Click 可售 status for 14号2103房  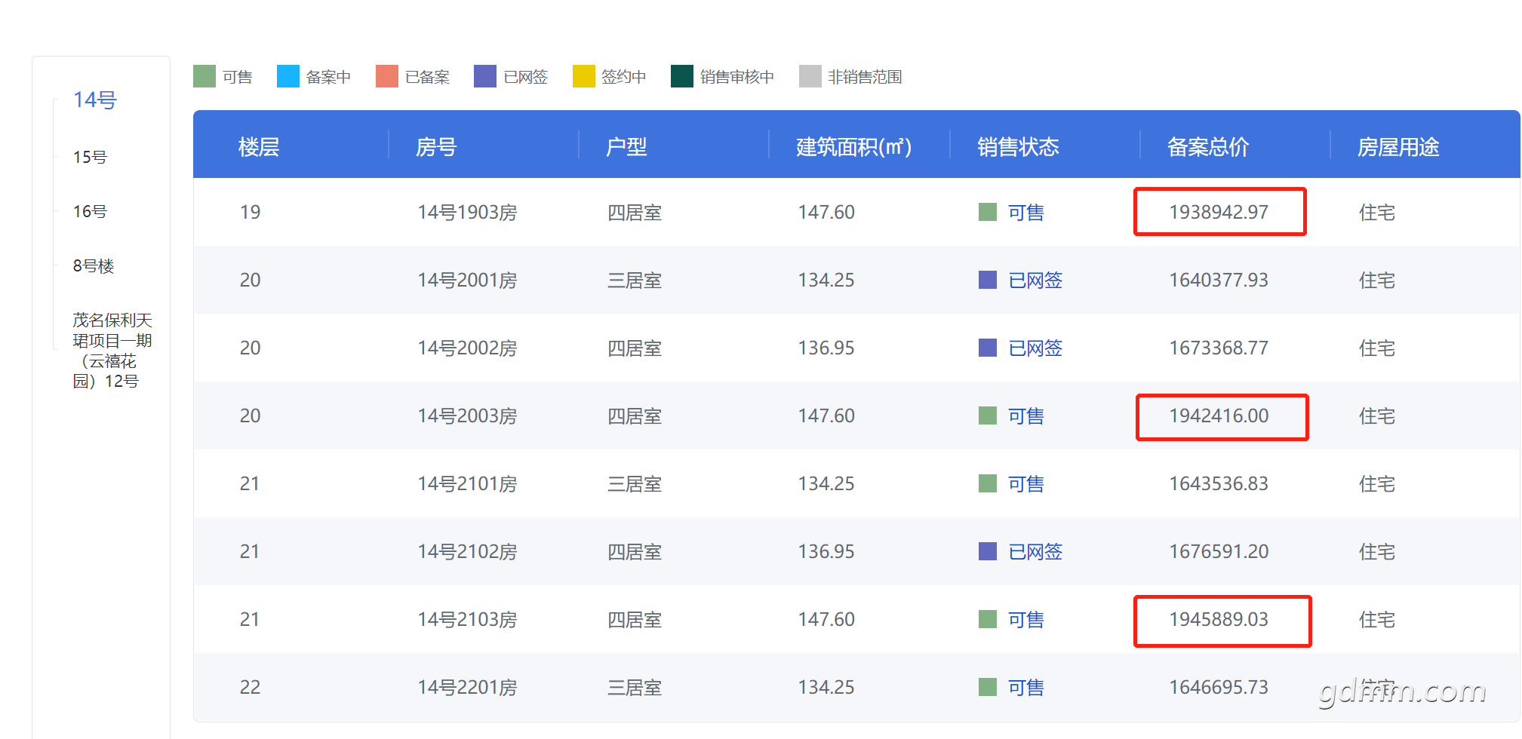coord(1025,619)
